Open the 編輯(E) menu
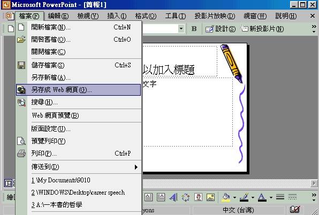Screen dimensions: 319x215 (58, 16)
